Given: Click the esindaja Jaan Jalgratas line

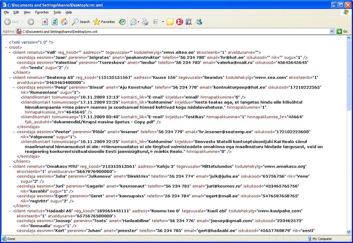Looking at the screenshot, I should coord(162,57).
